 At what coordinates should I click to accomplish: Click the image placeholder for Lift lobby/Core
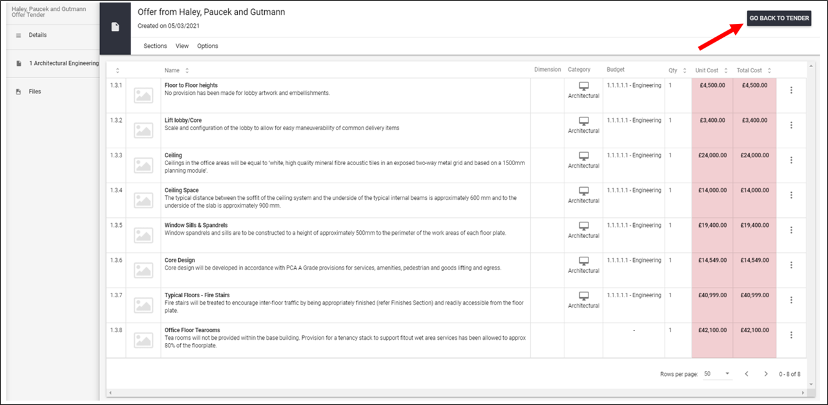pyautogui.click(x=143, y=130)
